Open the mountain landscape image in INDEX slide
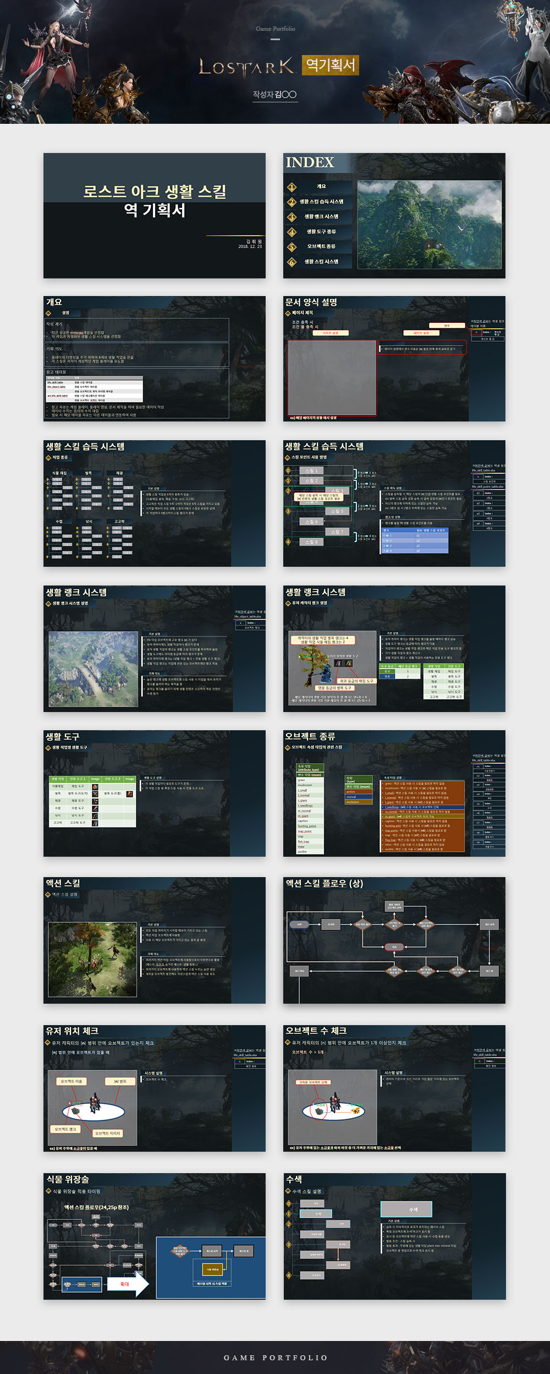 tap(430, 225)
